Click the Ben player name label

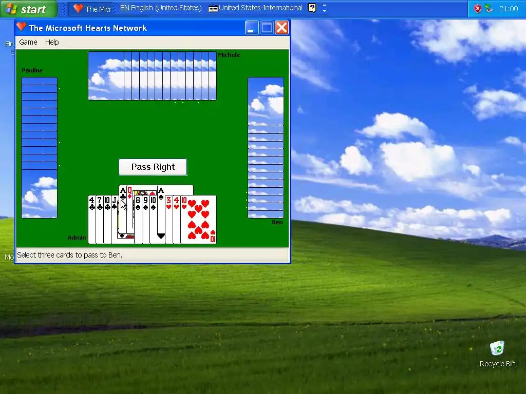(x=277, y=222)
